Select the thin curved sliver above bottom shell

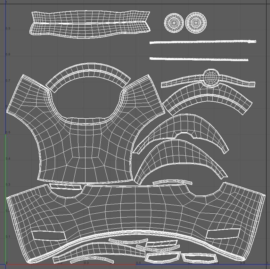pyautogui.click(x=173, y=182)
